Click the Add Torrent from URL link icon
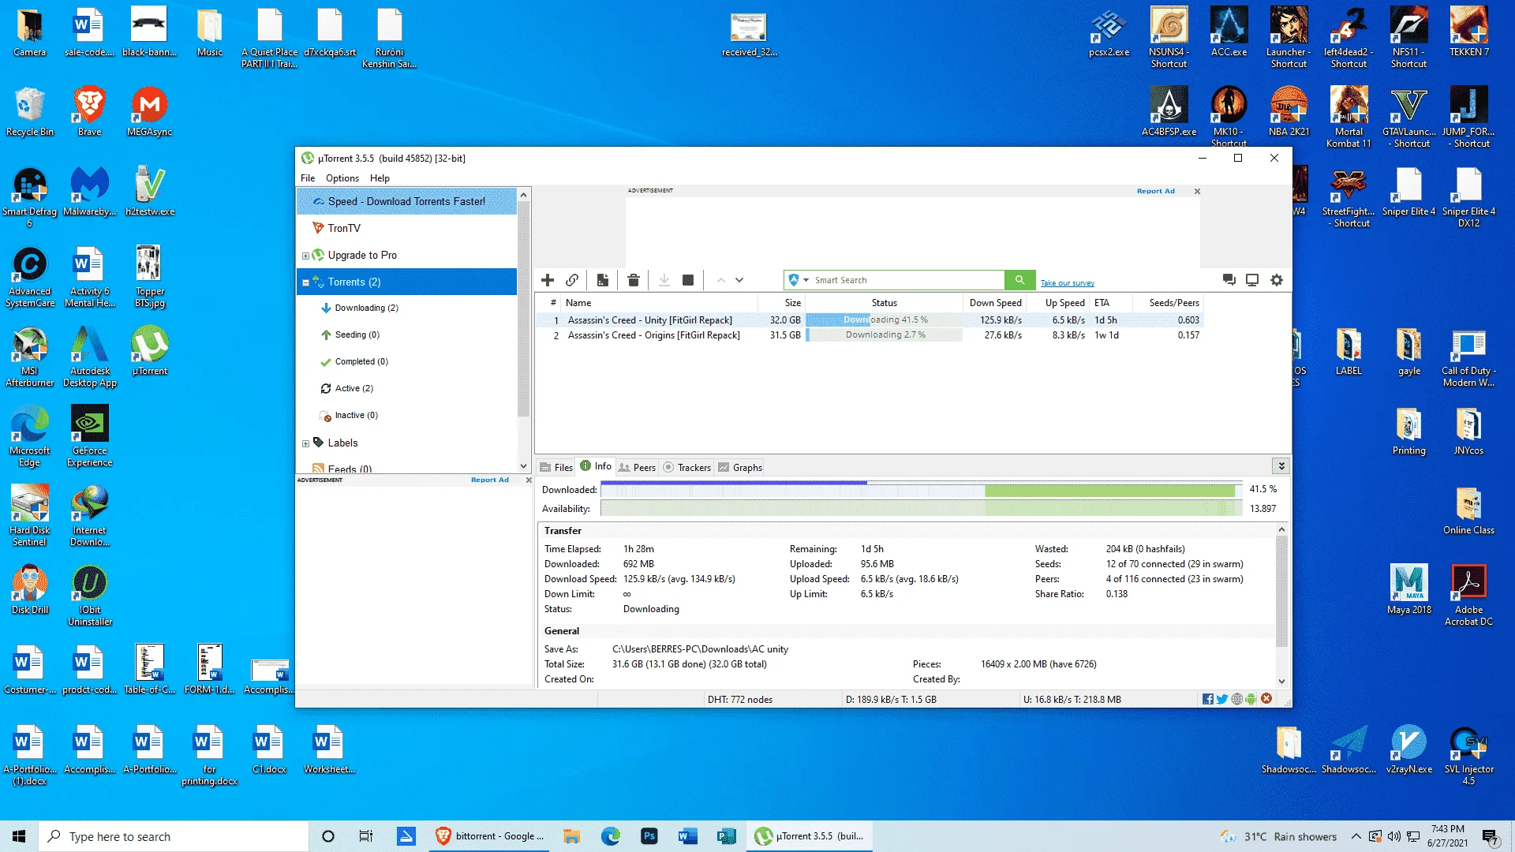 (572, 280)
